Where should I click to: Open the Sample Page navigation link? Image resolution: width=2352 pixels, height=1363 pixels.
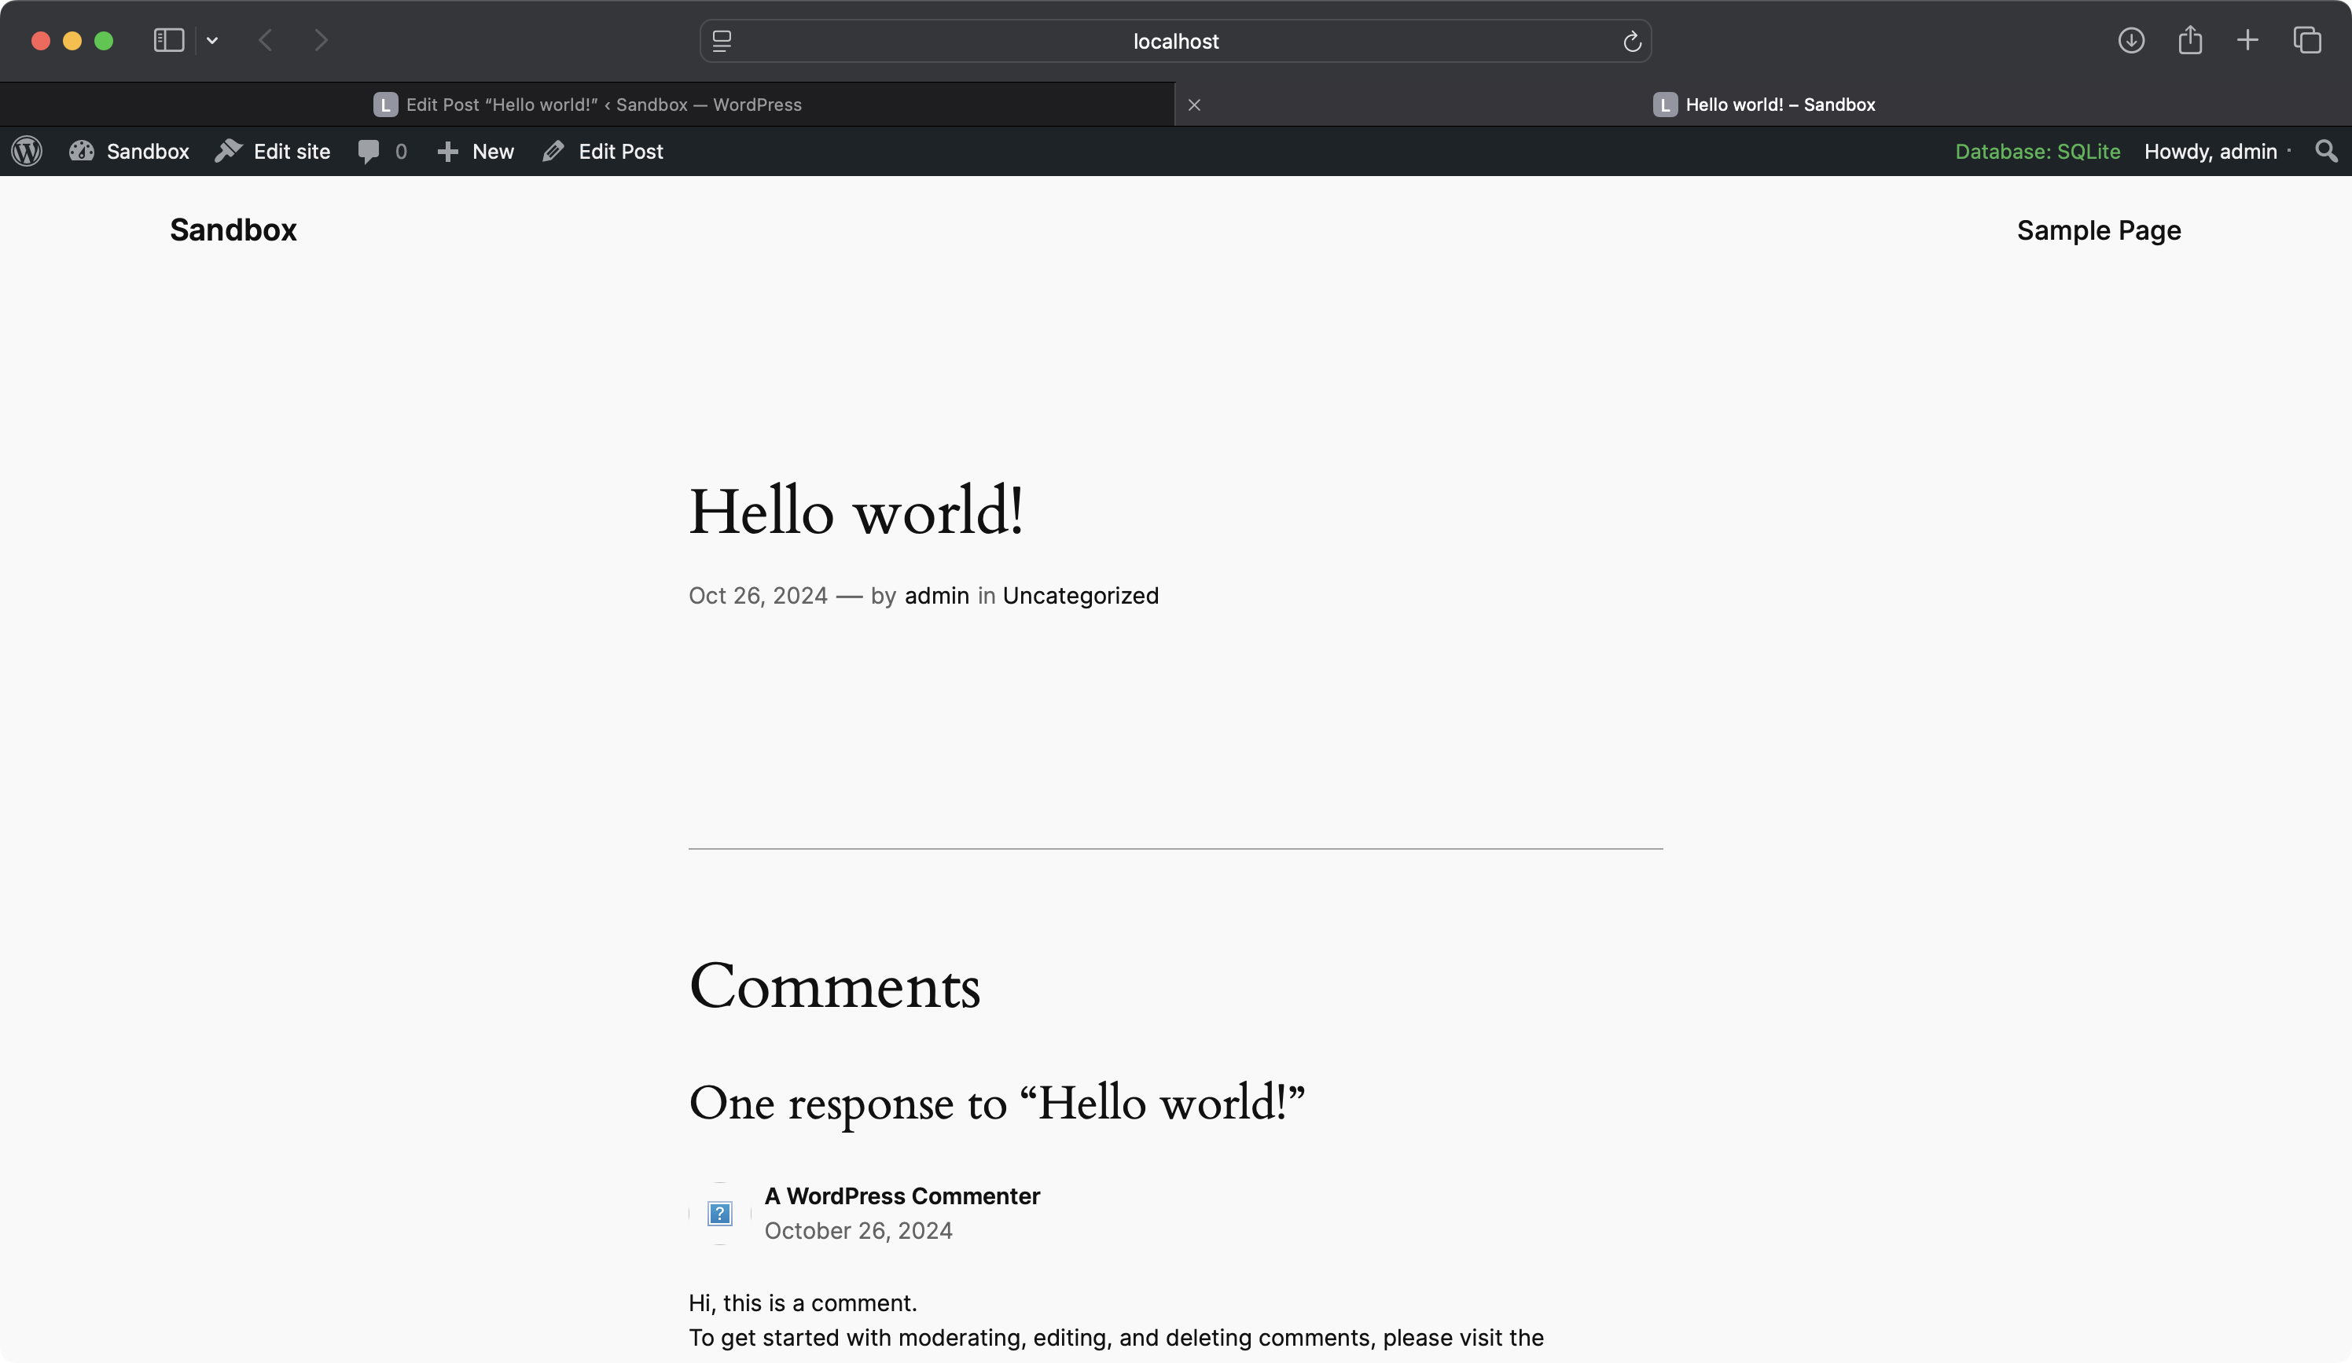2098,230
